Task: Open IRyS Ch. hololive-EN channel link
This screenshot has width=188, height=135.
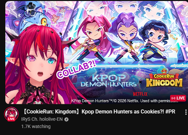Action: point(42,119)
